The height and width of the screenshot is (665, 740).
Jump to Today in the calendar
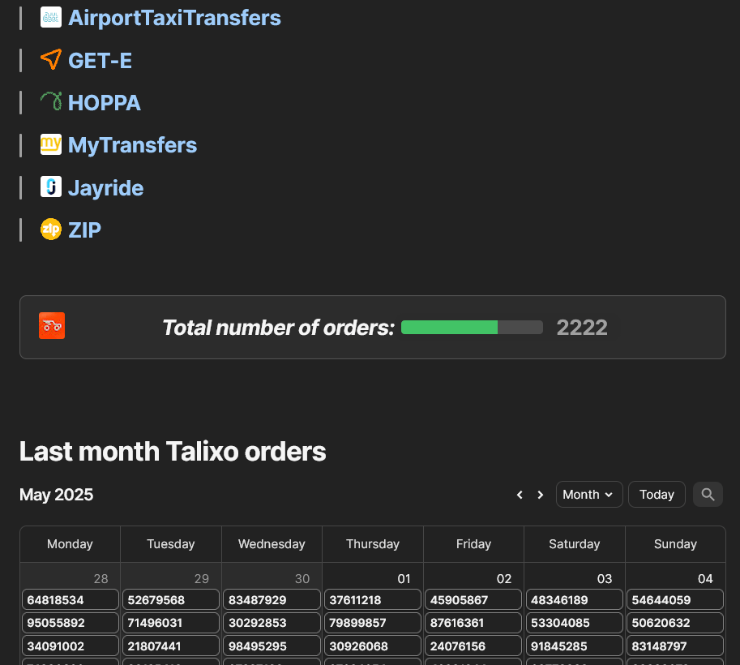click(x=657, y=495)
